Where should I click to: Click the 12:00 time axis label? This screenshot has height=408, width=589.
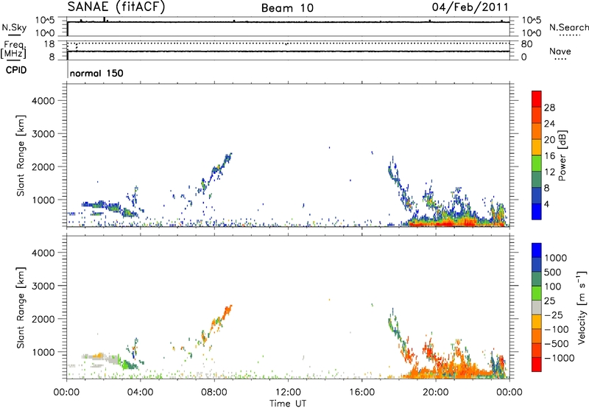pyautogui.click(x=288, y=393)
